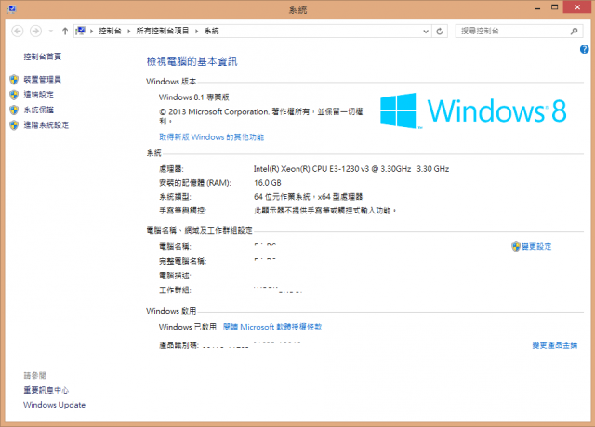This screenshot has width=595, height=427.
Task: Click the Forward navigation arrow
Action: click(x=35, y=31)
